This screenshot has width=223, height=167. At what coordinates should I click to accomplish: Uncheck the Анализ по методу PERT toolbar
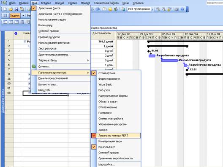[94, 136]
